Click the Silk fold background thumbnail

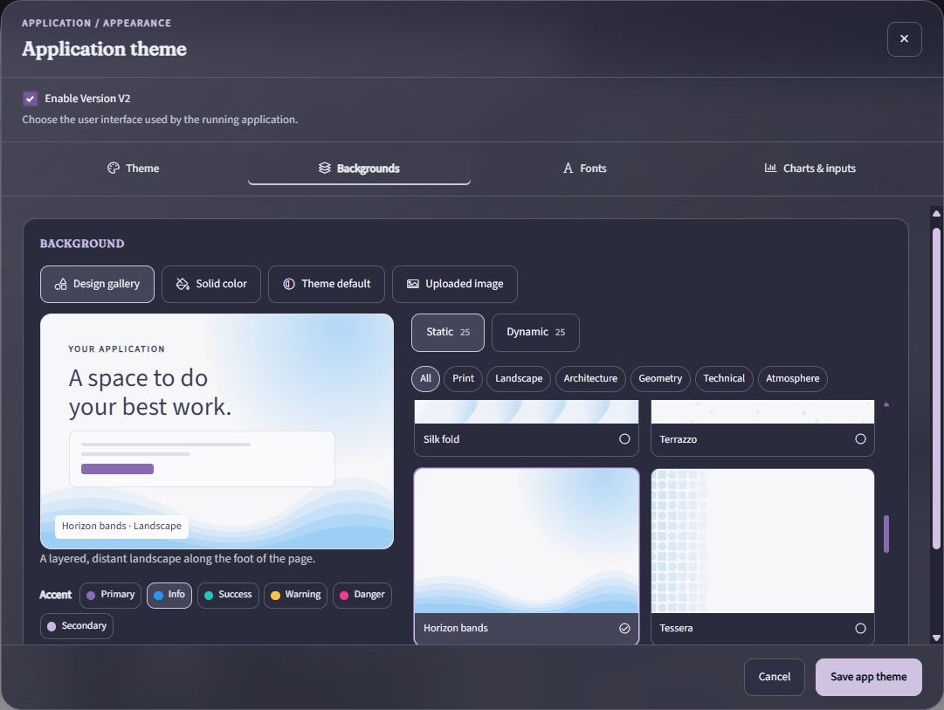(x=527, y=412)
